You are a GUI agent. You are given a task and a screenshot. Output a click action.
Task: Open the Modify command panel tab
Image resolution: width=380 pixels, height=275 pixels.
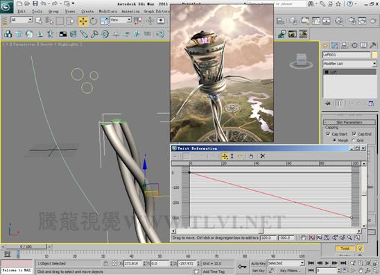click(335, 45)
